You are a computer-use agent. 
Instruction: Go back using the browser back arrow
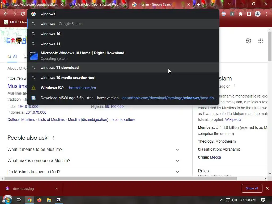coord(6,14)
